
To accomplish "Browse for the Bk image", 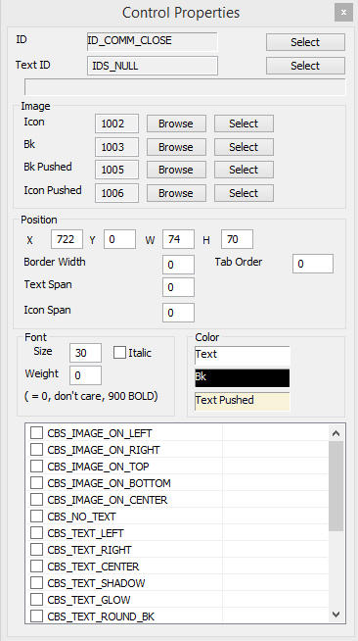I will point(176,147).
